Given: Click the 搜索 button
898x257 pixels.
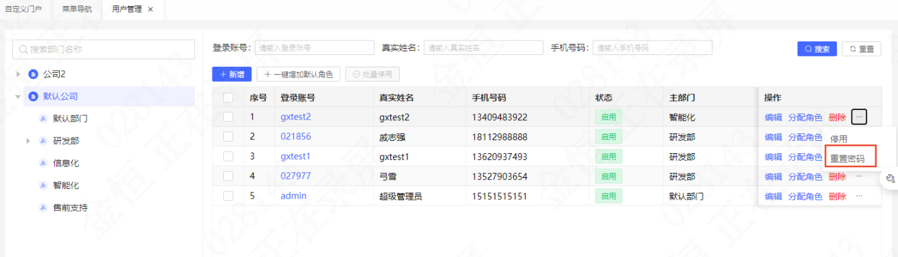Looking at the screenshot, I should click(x=817, y=49).
